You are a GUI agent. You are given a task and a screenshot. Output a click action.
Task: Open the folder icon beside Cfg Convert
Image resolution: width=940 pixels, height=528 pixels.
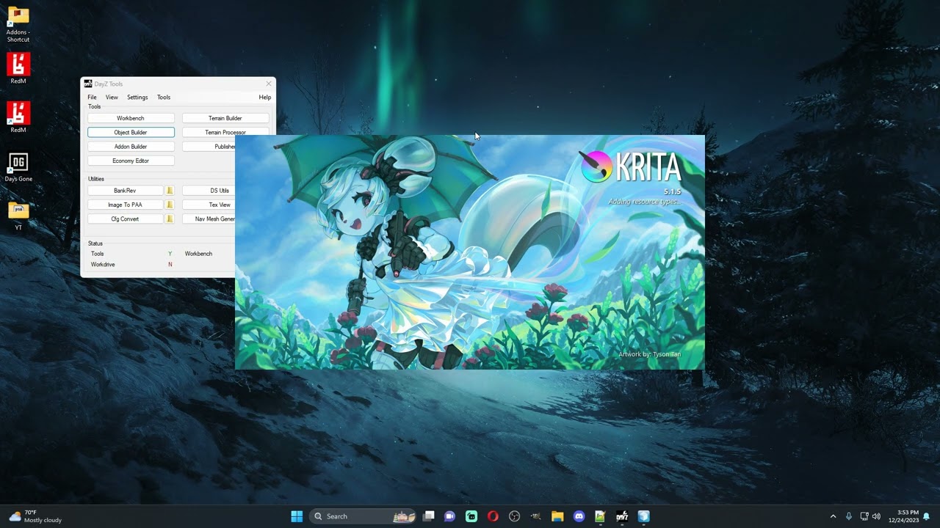(x=170, y=219)
